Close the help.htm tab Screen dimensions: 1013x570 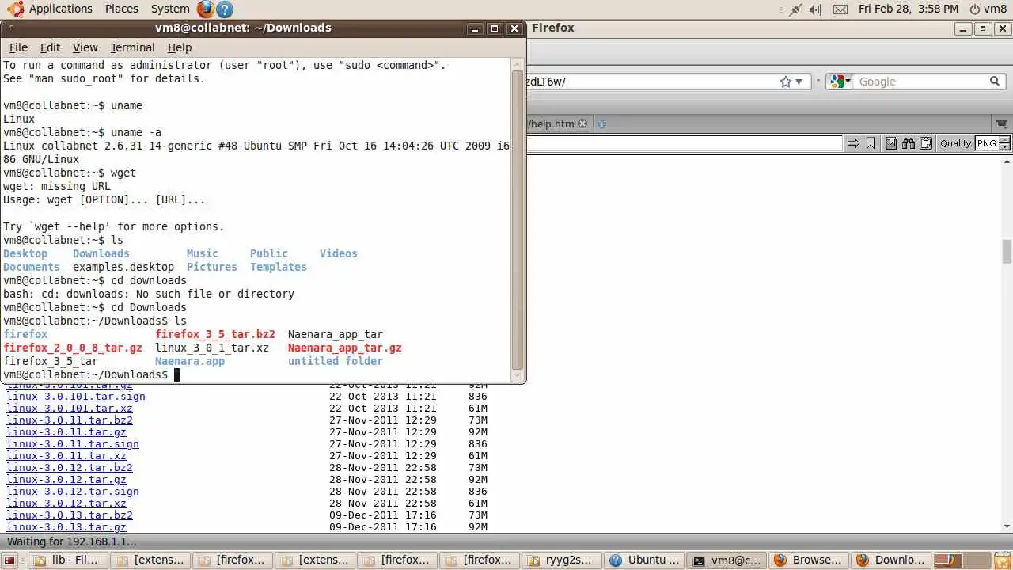coord(582,123)
